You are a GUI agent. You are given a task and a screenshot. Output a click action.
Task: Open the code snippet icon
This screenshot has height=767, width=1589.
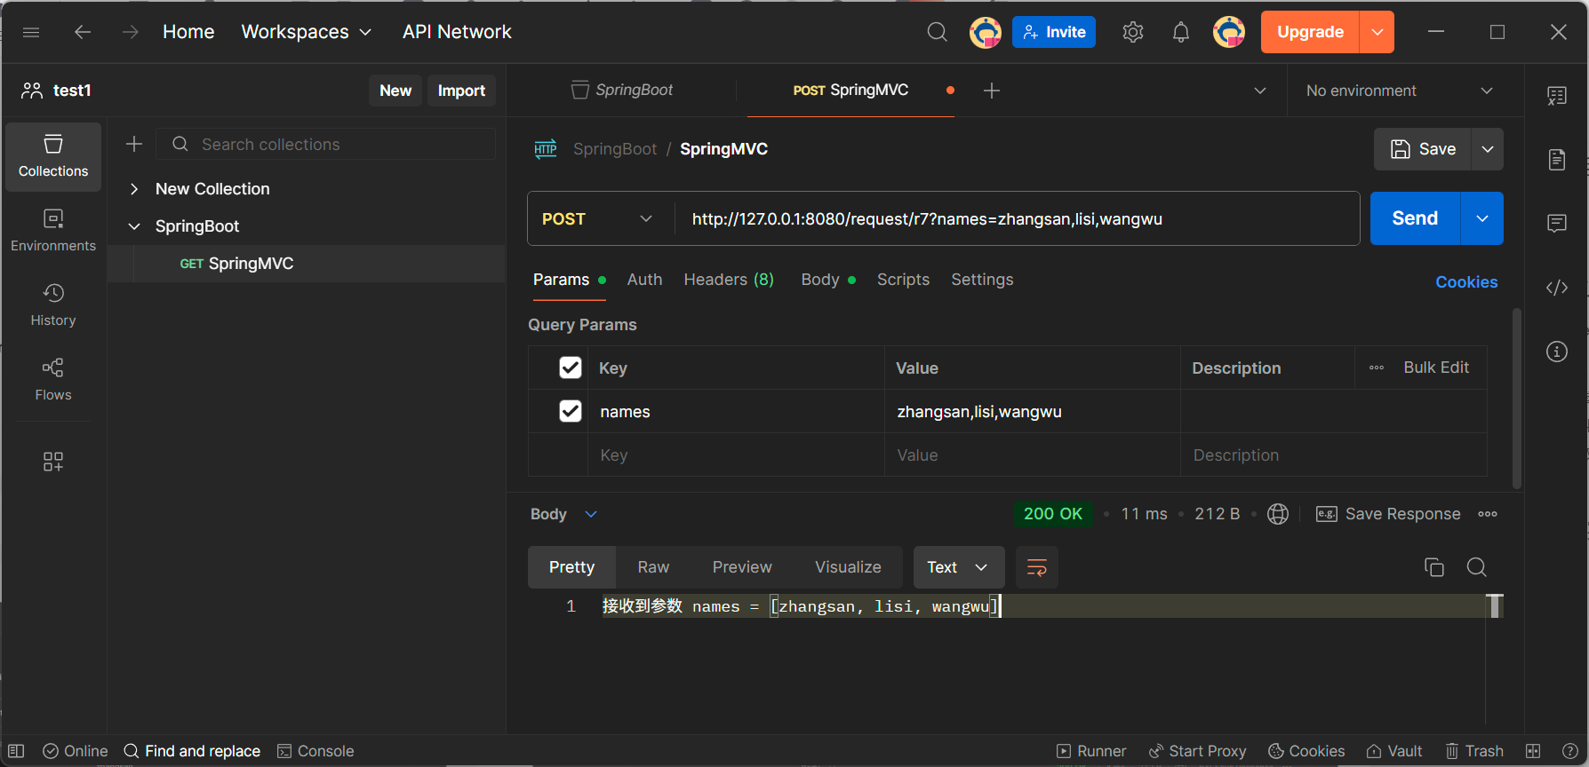click(x=1557, y=288)
